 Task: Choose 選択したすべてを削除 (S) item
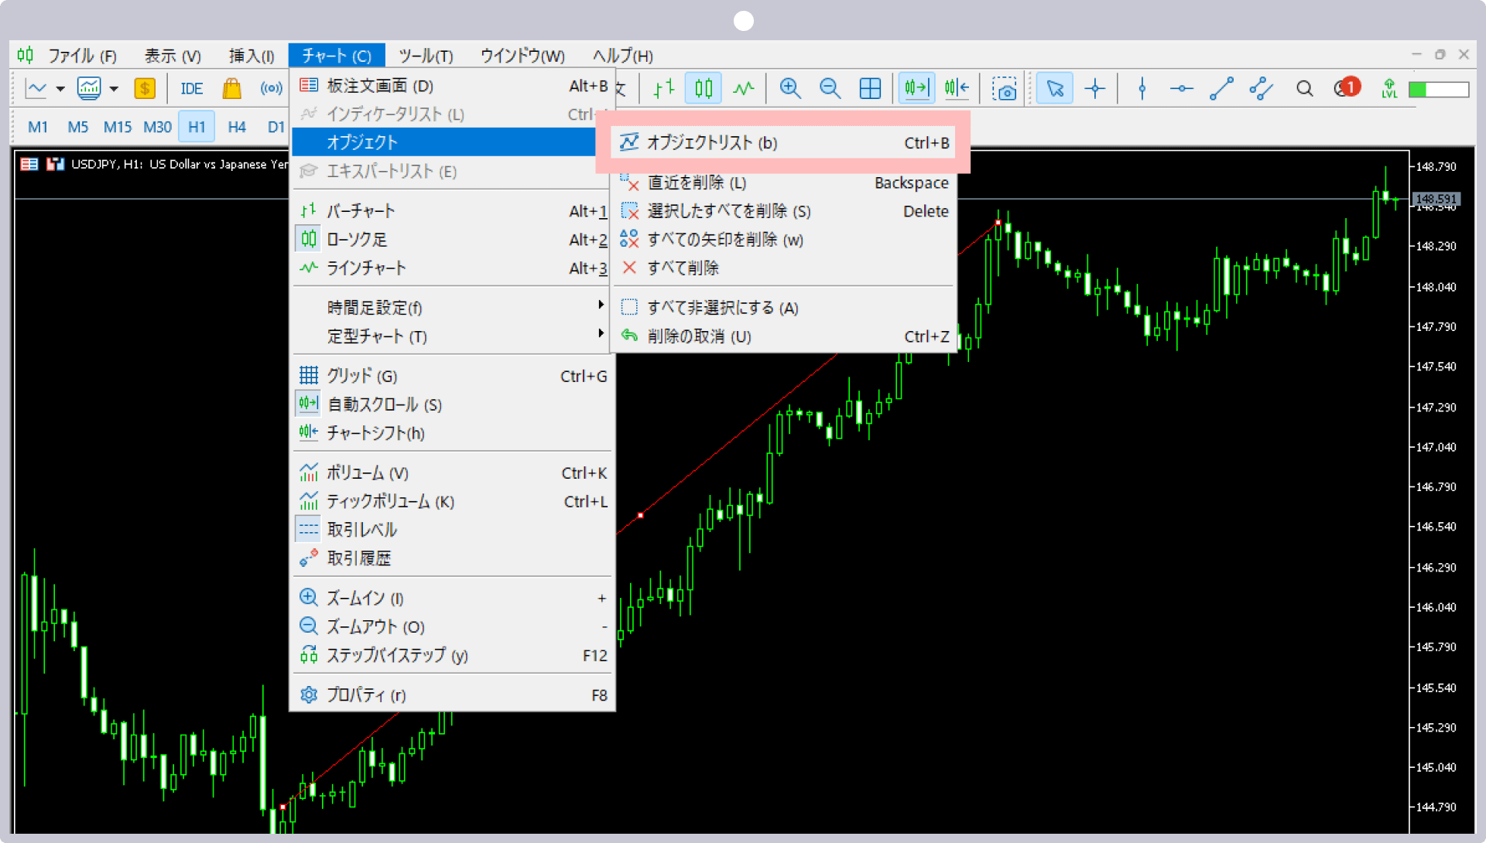click(782, 211)
